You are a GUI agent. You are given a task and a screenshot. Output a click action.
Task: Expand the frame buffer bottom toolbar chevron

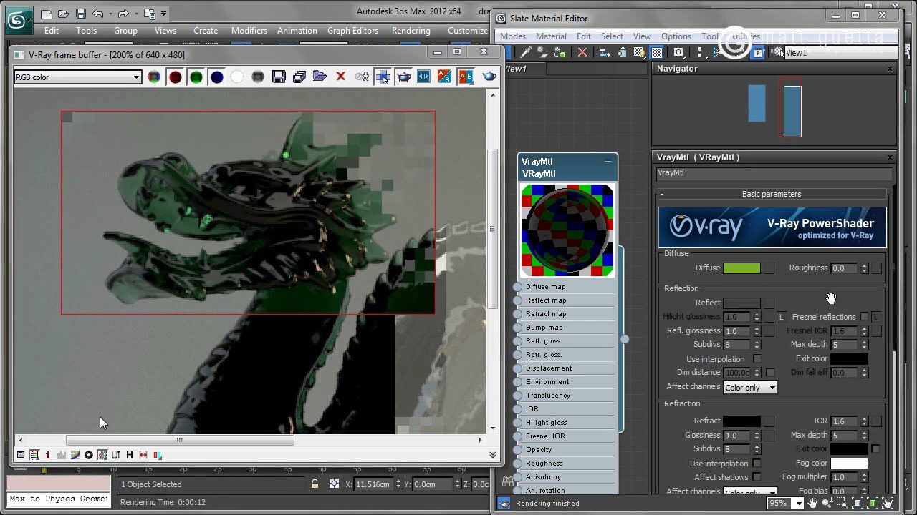493,455
